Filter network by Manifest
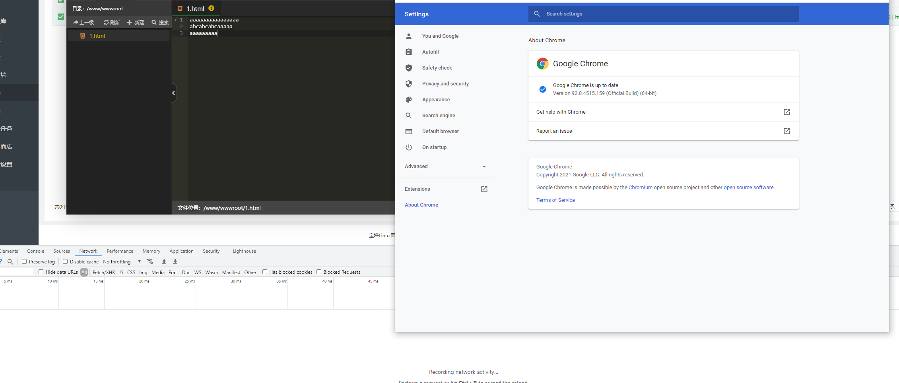This screenshot has height=383, width=899. pos(231,272)
